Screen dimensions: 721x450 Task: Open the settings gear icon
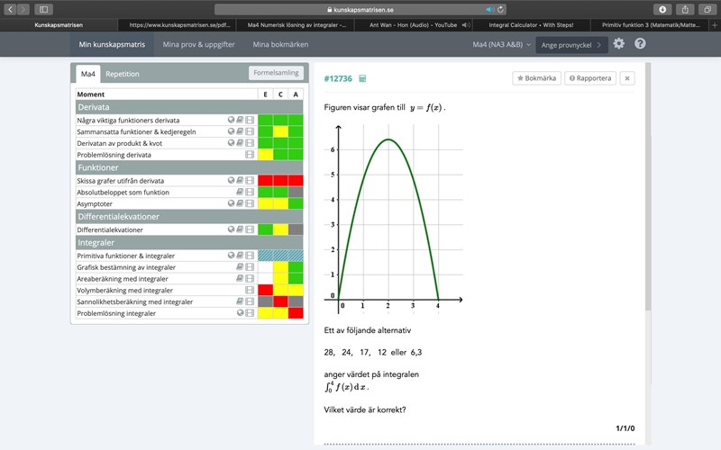(x=618, y=43)
